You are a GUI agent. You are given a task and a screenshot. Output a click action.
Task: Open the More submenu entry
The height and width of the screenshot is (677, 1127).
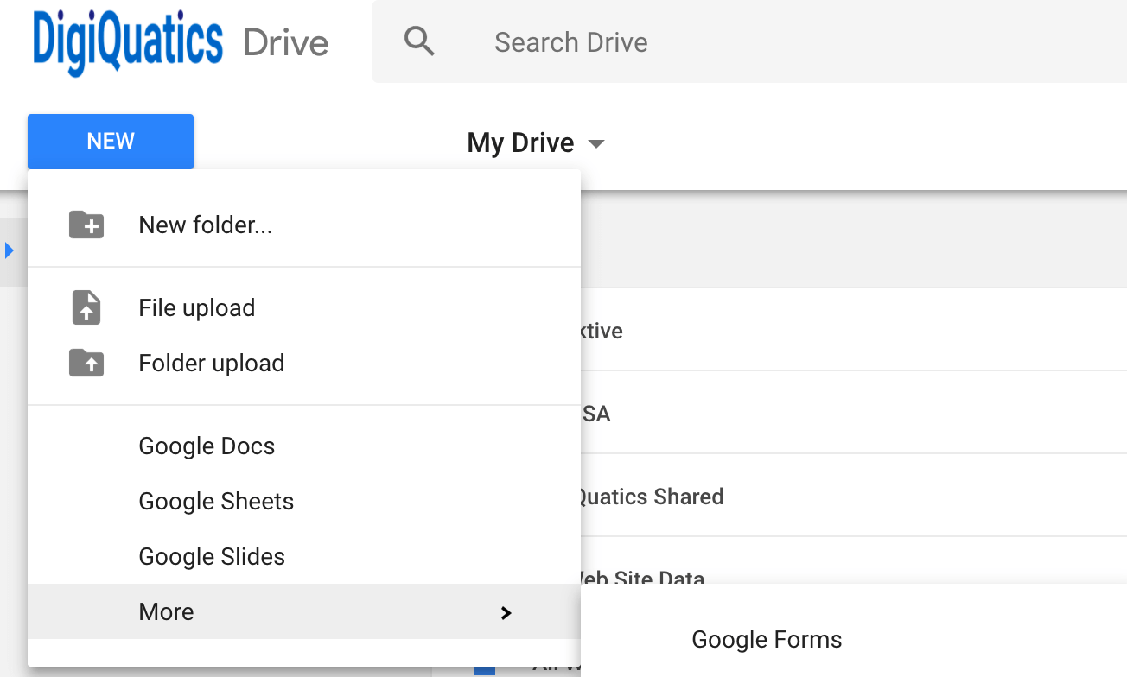pyautogui.click(x=304, y=611)
